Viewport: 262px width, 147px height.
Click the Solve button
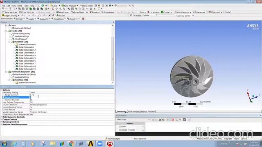click(54, 6)
